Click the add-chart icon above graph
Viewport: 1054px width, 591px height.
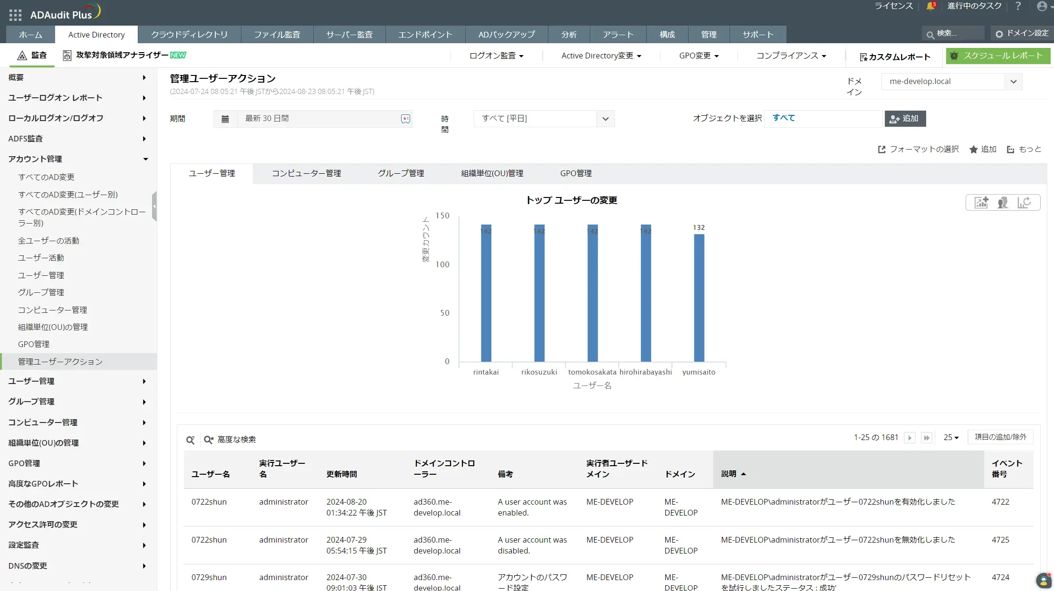[x=981, y=203]
